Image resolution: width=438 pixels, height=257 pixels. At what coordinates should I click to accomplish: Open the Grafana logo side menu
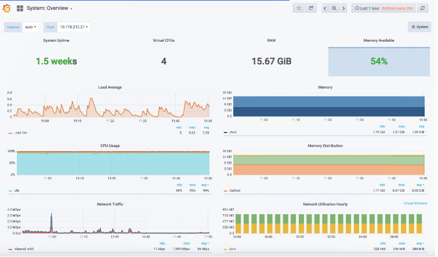tap(6, 8)
